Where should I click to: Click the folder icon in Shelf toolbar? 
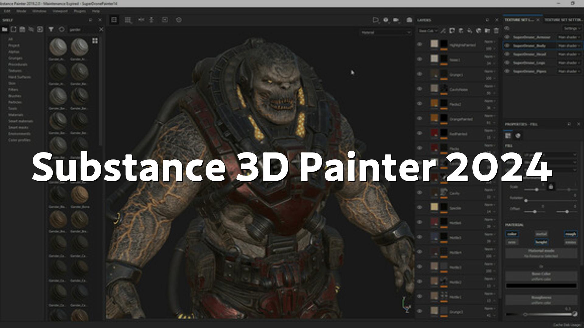[5, 29]
